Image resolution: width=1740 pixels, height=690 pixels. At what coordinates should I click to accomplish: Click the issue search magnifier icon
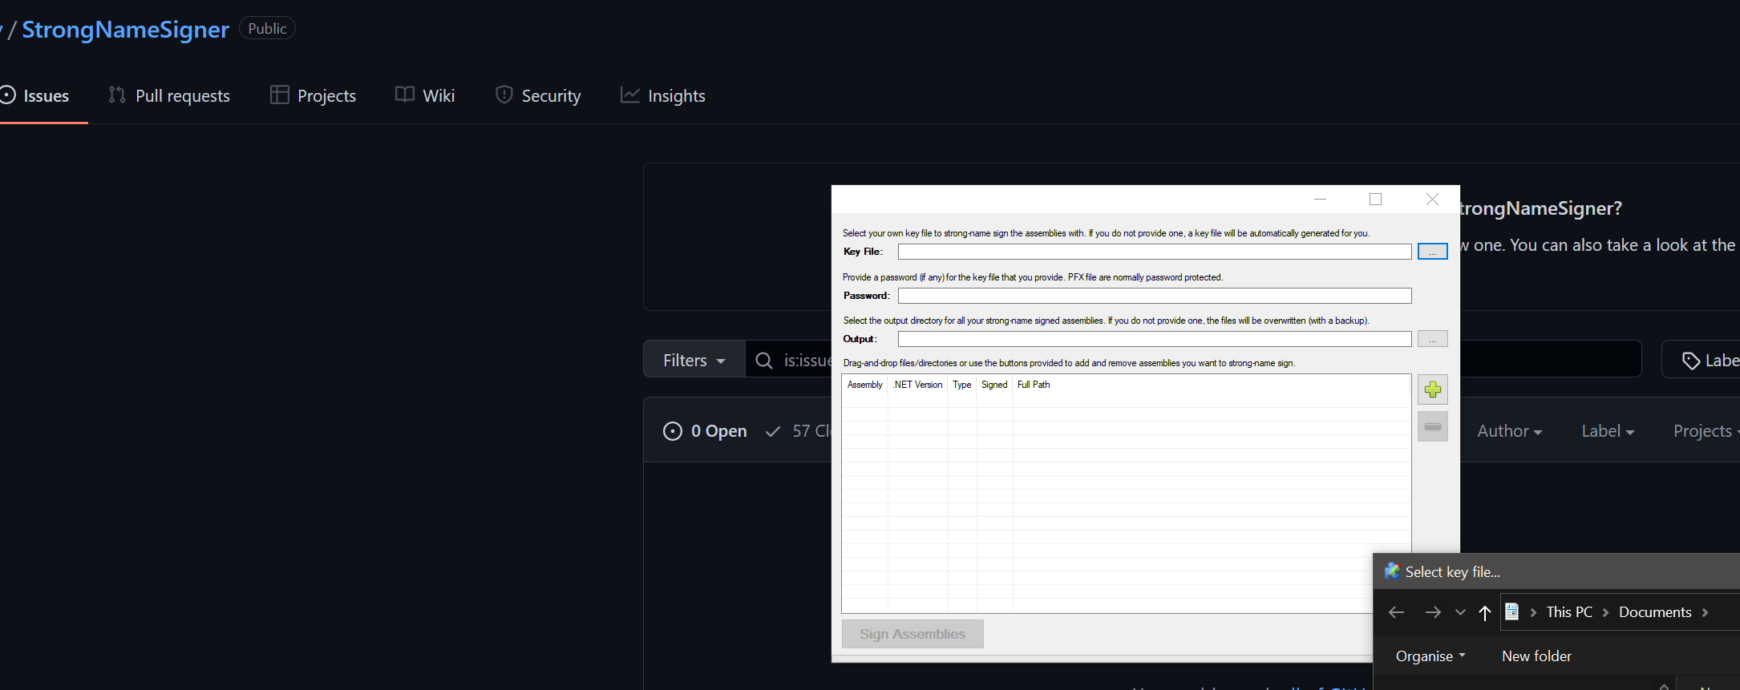point(764,361)
